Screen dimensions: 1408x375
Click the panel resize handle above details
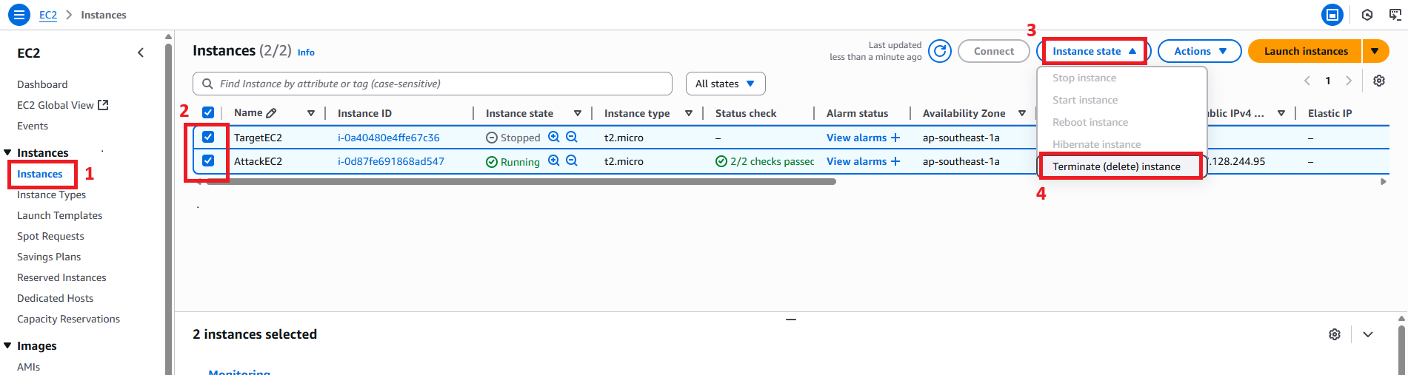791,320
